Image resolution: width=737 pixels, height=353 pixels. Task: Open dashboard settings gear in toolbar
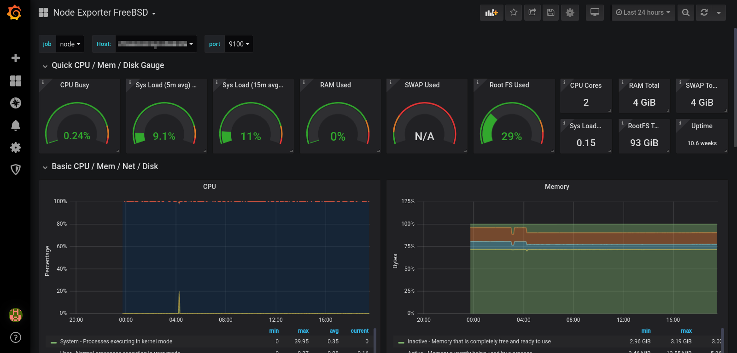click(570, 12)
